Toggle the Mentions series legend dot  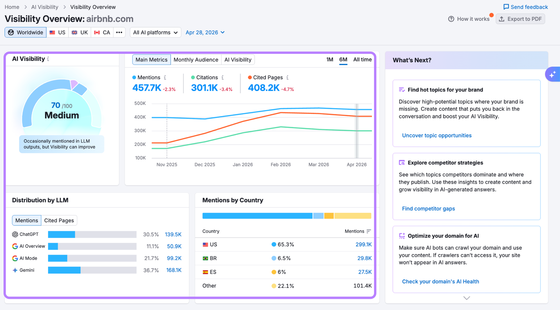[x=134, y=78]
